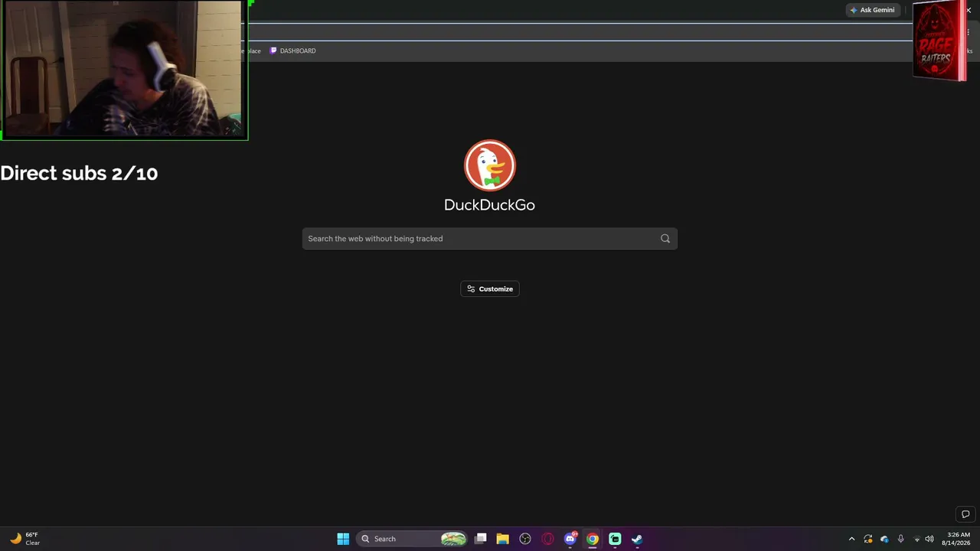This screenshot has height=551, width=980.
Task: Open the green Streamlabs taskbar icon
Action: pos(615,539)
